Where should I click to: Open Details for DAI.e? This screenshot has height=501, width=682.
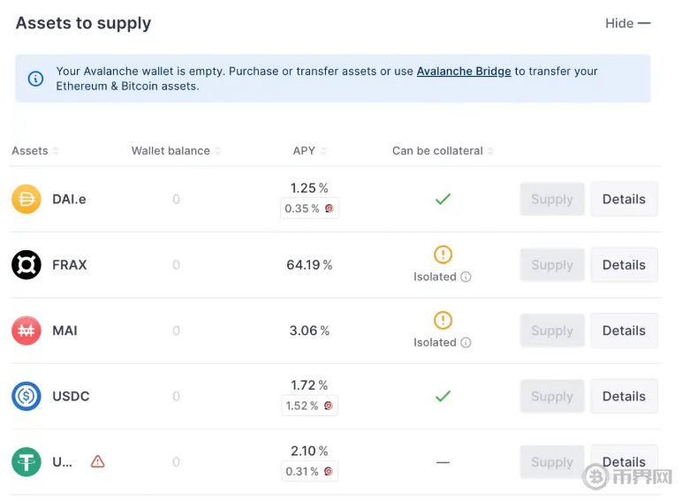click(x=624, y=199)
